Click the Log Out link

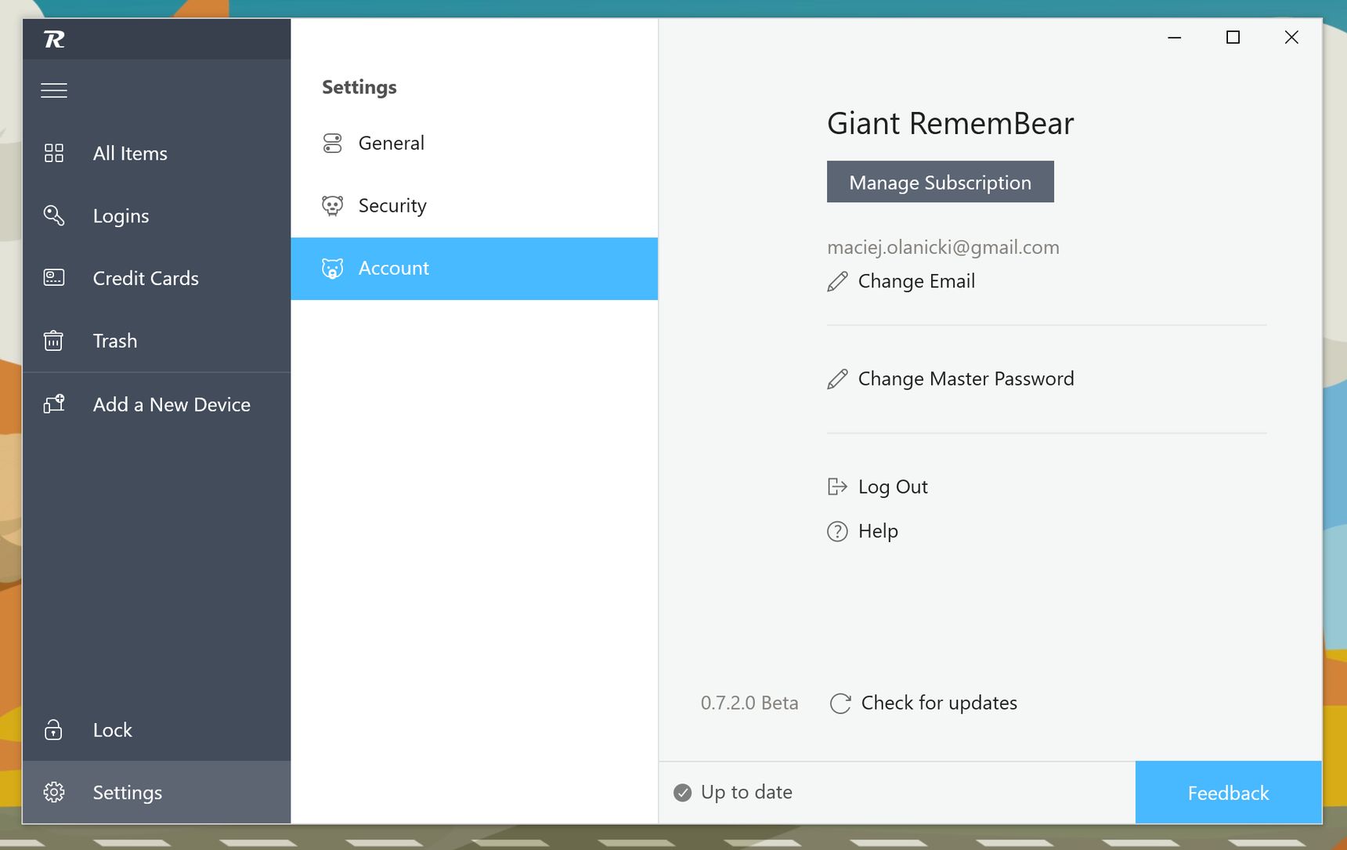tap(893, 487)
